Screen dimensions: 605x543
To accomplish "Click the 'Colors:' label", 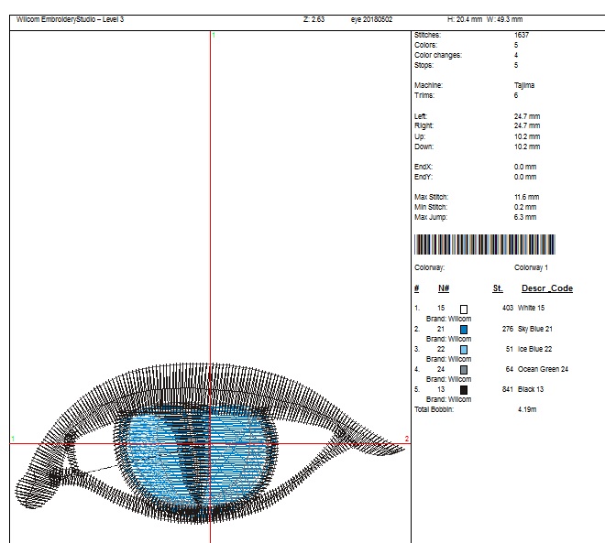I will (426, 45).
